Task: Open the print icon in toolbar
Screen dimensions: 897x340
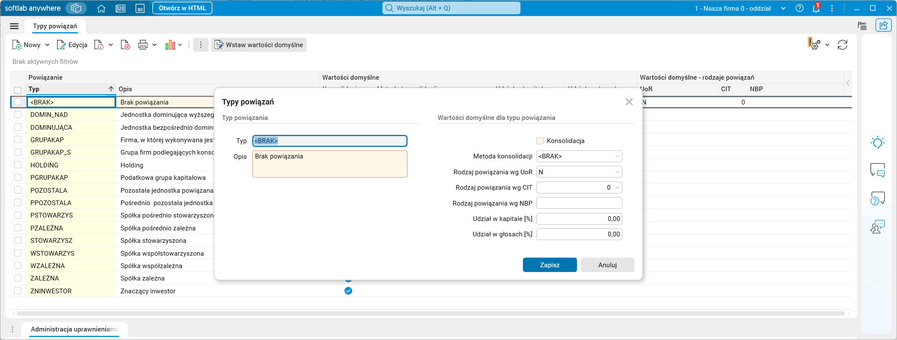Action: point(143,45)
